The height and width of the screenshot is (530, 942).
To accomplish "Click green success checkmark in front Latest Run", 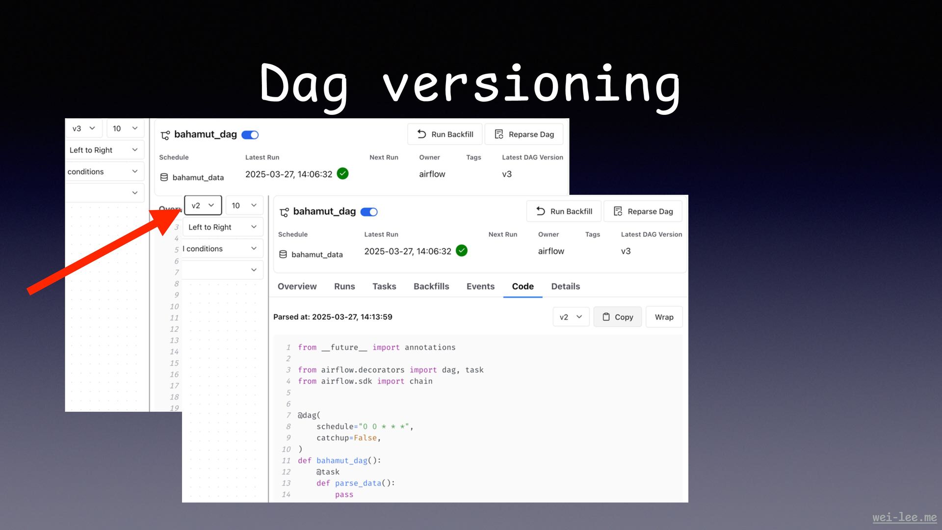I will tap(462, 251).
